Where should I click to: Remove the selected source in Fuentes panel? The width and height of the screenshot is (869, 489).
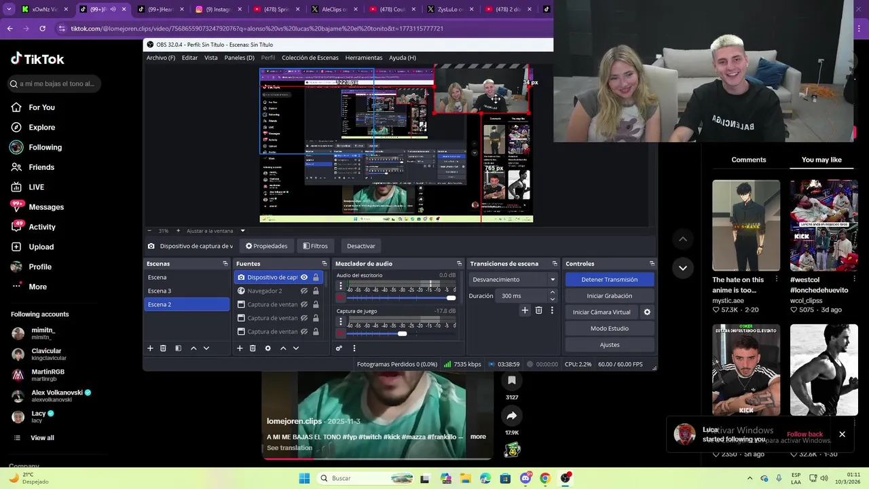point(253,348)
